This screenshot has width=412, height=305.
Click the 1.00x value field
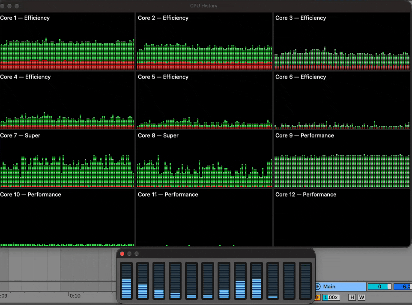331,297
